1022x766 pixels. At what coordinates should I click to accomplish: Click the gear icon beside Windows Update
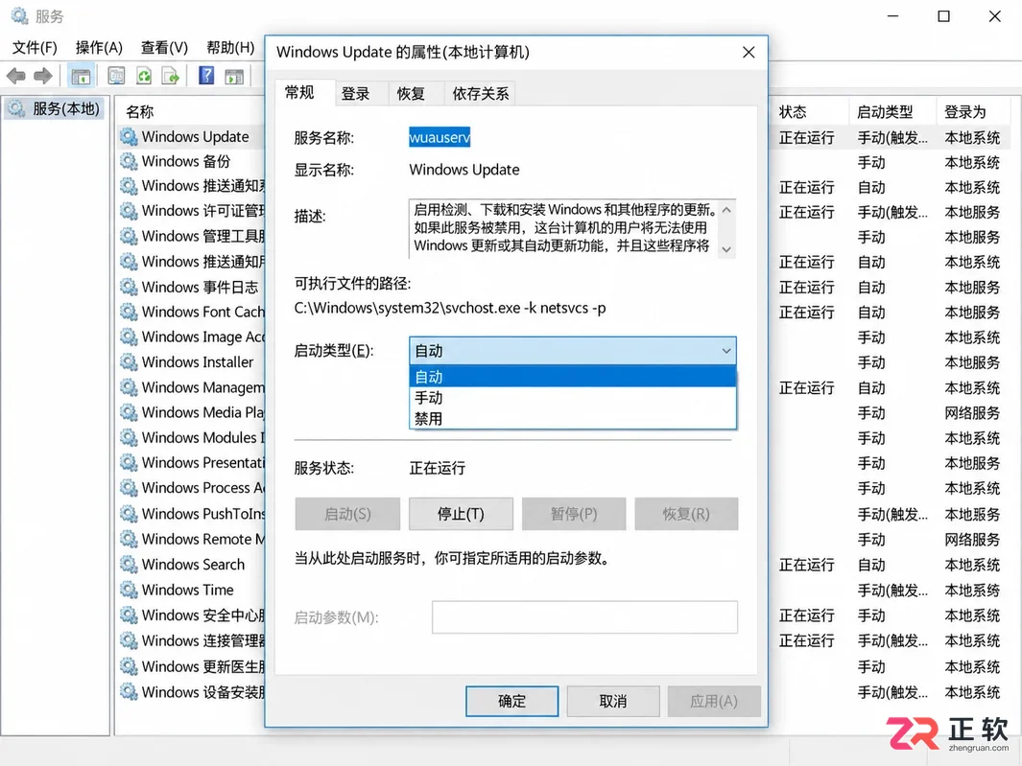coord(129,137)
